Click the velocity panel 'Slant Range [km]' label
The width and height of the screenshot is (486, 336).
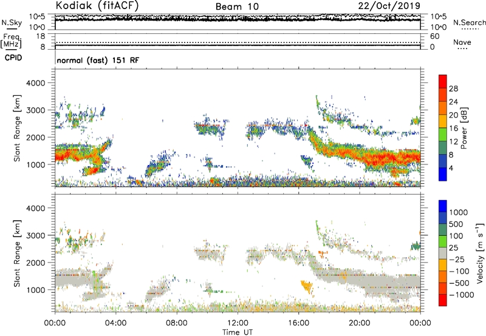pos(17,253)
